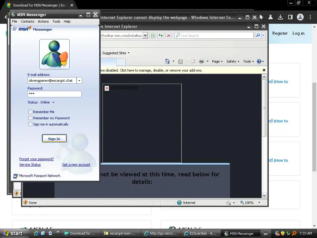
Task: Open the Page dropdown menu
Action: click(217, 61)
